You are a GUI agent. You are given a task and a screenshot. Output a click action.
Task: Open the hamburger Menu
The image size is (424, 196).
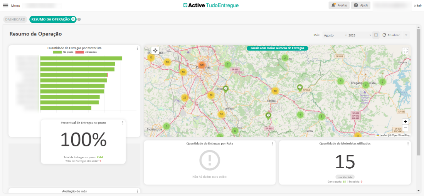[6, 6]
